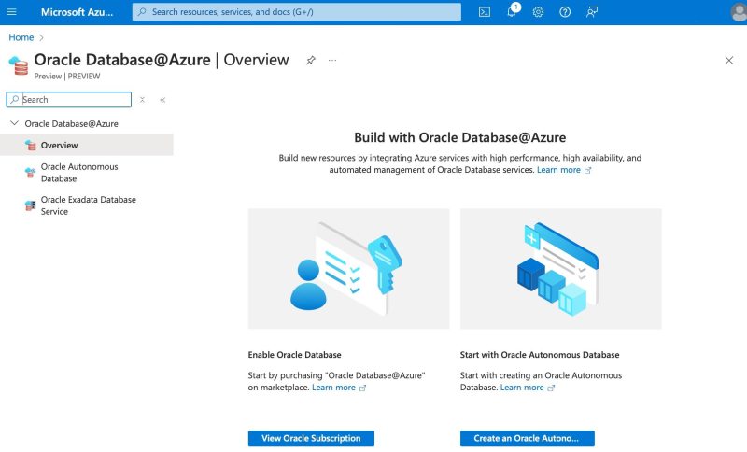Viewport: 747px width, 452px height.
Task: Click the "Enable Oracle Database" card title
Action: click(294, 355)
